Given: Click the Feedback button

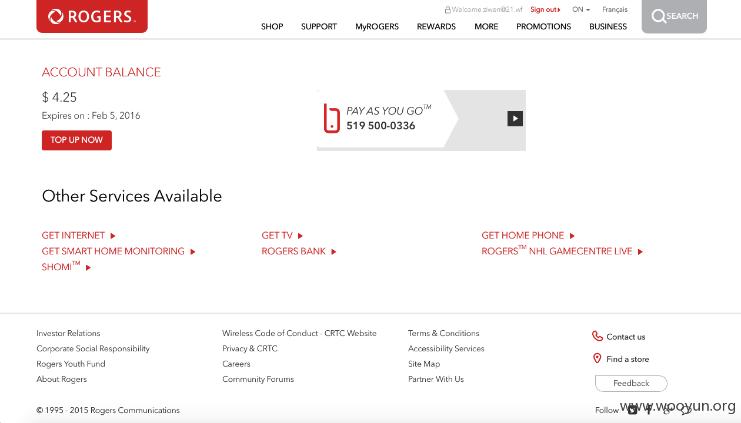Looking at the screenshot, I should (x=631, y=384).
